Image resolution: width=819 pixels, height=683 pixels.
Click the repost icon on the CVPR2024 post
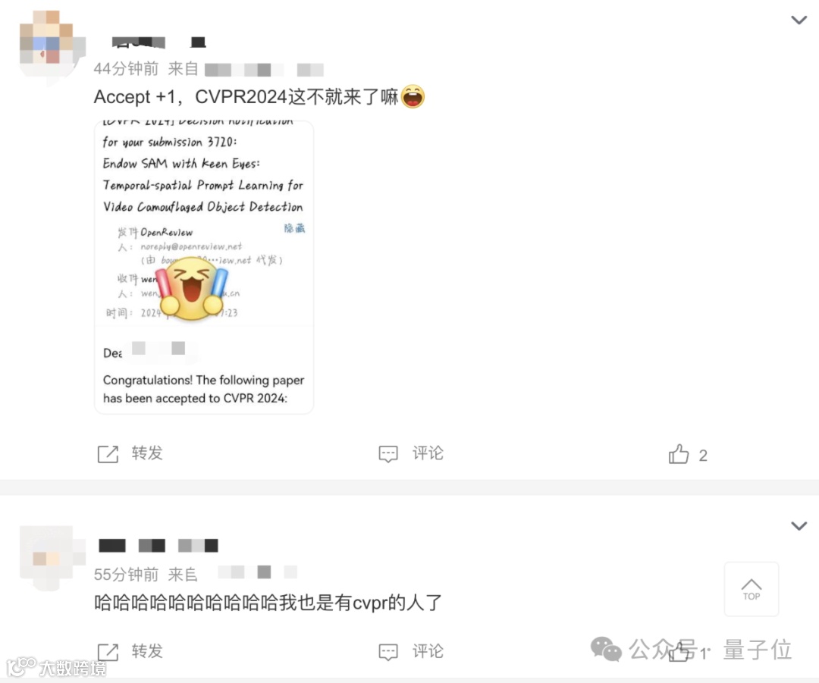[x=108, y=454]
